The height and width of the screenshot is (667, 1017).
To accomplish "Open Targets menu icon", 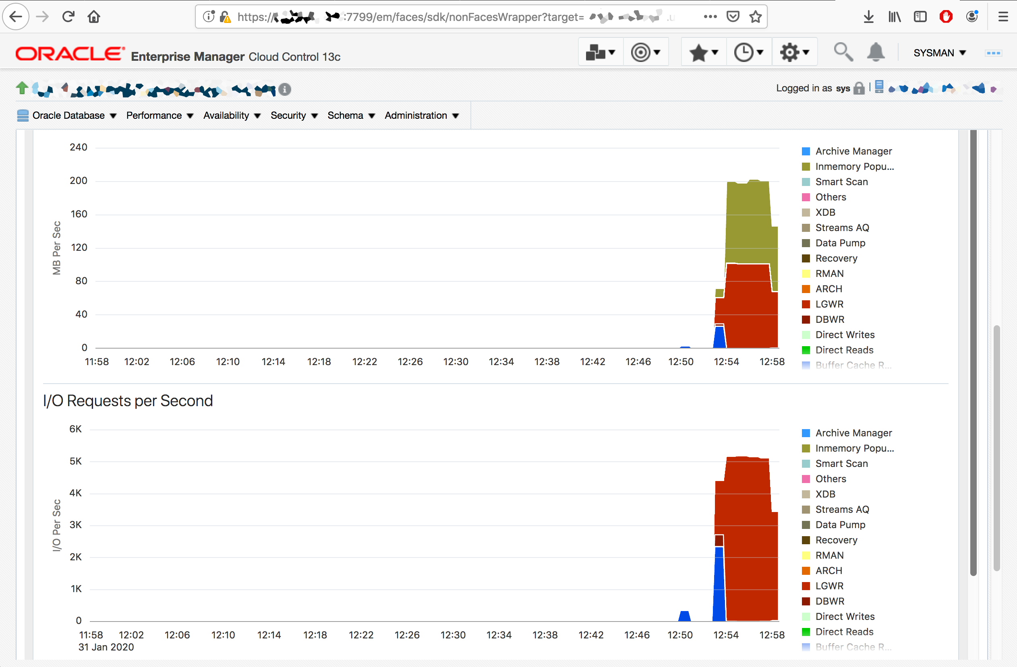I will click(646, 52).
